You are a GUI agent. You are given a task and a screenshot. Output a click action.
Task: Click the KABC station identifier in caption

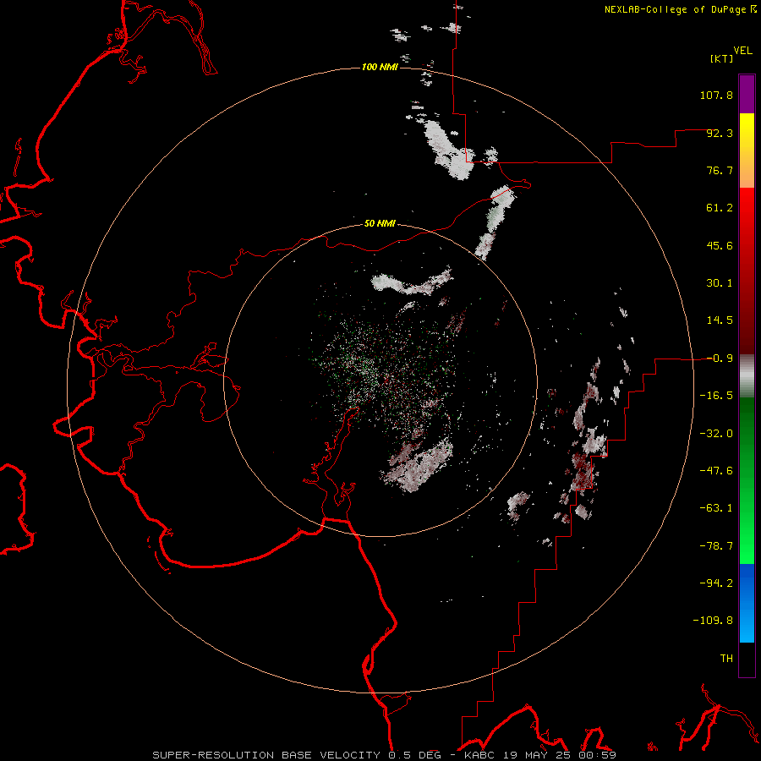coord(481,755)
